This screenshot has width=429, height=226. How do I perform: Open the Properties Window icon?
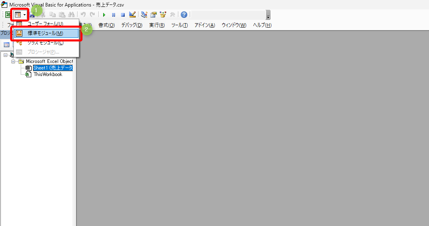(153, 15)
